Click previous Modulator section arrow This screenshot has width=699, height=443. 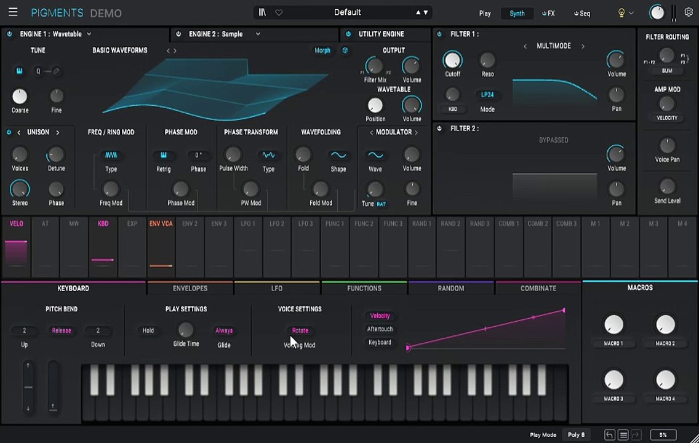pos(372,132)
